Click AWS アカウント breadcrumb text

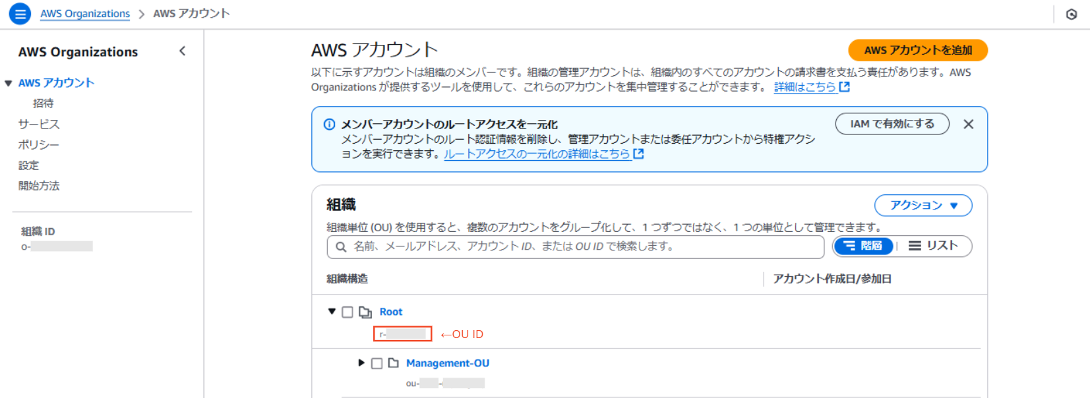(192, 14)
